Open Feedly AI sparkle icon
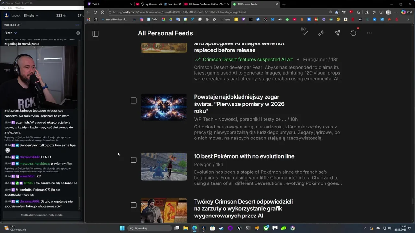 click(x=321, y=33)
